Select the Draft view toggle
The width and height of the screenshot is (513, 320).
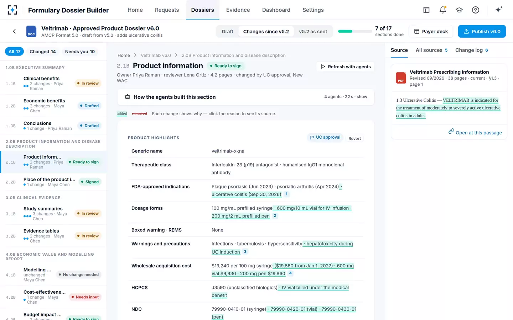point(227,31)
